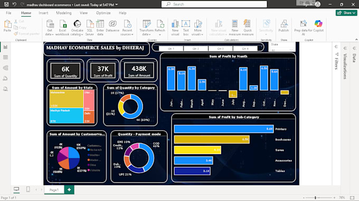Image resolution: width=359 pixels, height=201 pixels.
Task: Open the Insert ribbon tab
Action: 43,13
